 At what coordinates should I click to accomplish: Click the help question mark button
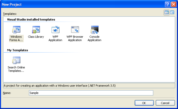(x=167, y=4)
